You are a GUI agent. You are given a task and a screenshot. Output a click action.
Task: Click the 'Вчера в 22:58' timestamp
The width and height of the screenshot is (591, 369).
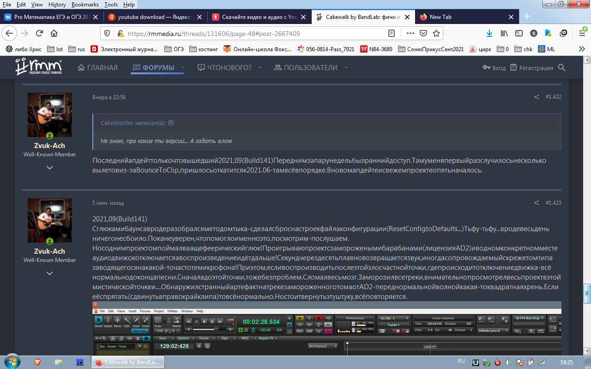(109, 97)
